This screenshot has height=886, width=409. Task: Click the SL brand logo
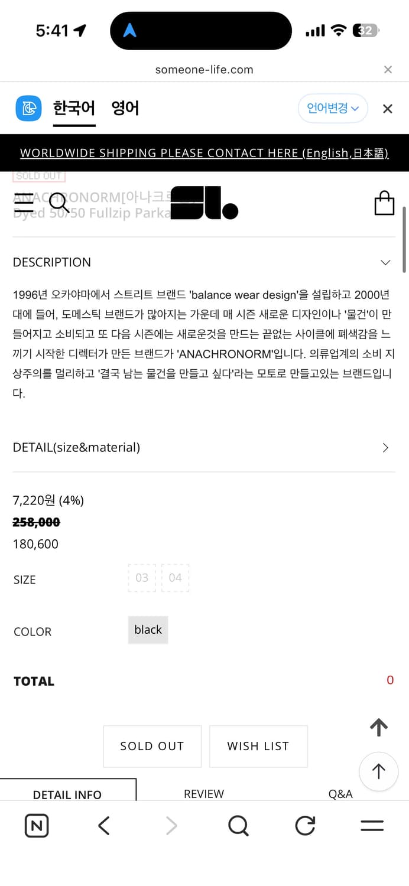(203, 203)
